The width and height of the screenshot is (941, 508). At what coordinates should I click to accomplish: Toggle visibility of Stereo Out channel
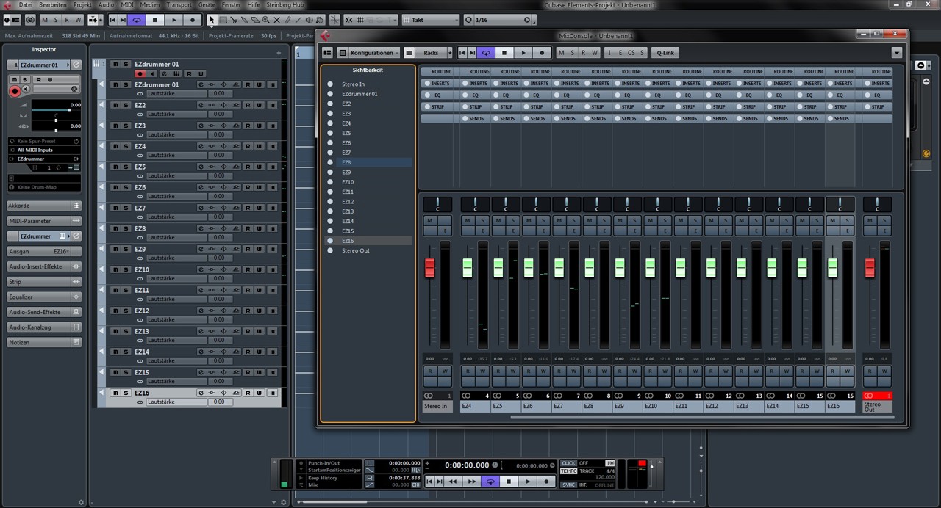pos(330,250)
